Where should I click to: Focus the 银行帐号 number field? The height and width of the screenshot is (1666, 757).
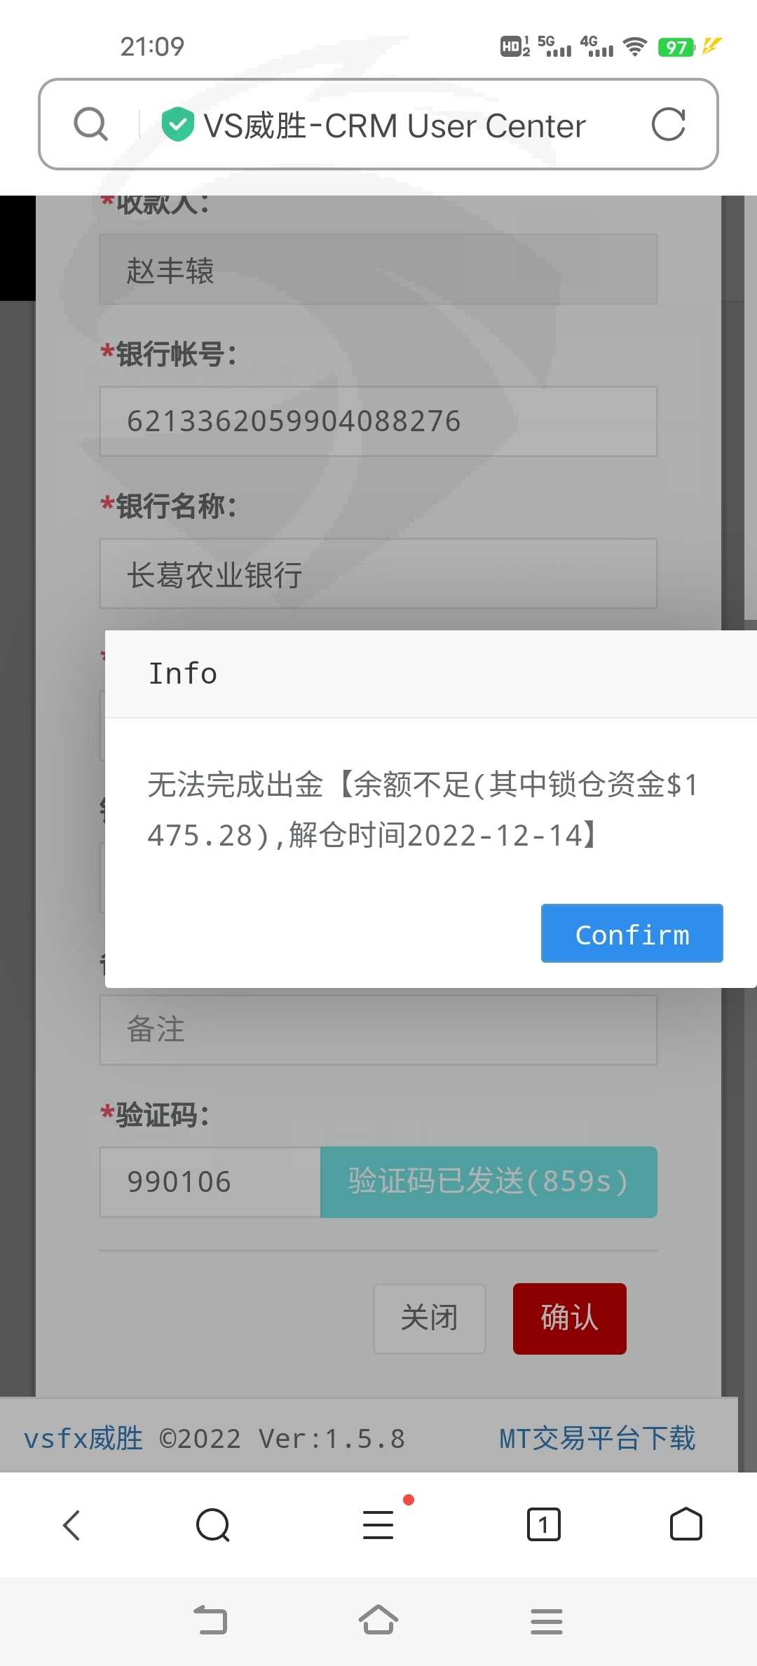tap(378, 421)
